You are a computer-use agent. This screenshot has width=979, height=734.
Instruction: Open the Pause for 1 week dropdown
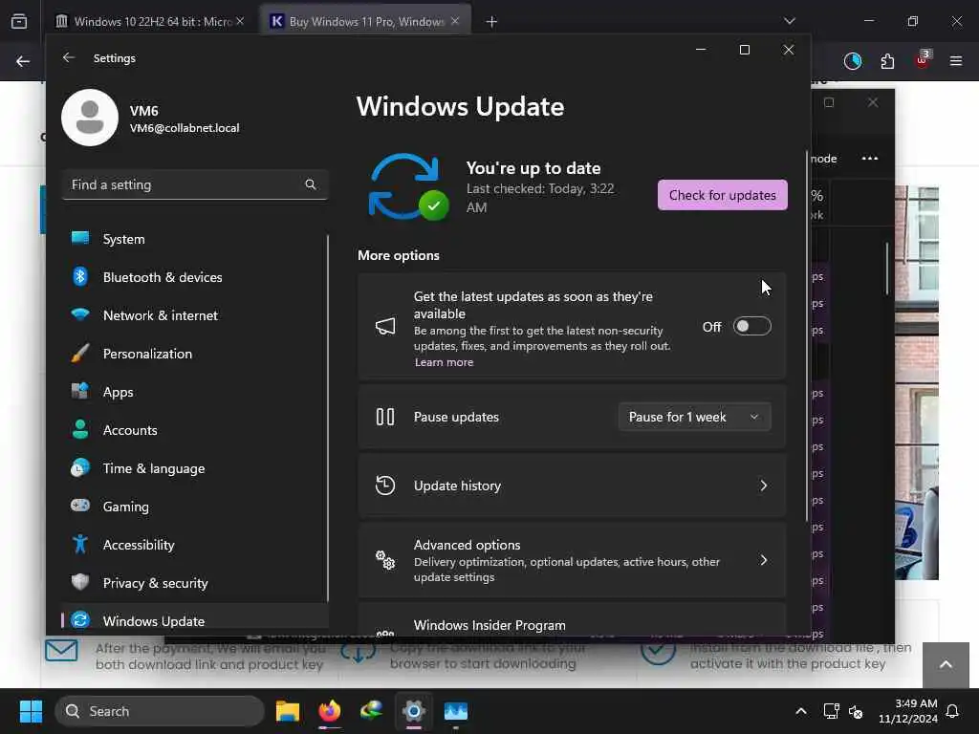coord(694,417)
